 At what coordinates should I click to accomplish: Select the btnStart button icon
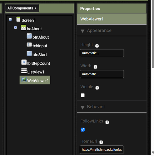pyautogui.click(x=29, y=53)
